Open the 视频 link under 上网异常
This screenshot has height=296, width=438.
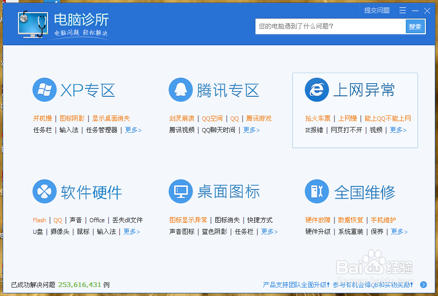[376, 130]
